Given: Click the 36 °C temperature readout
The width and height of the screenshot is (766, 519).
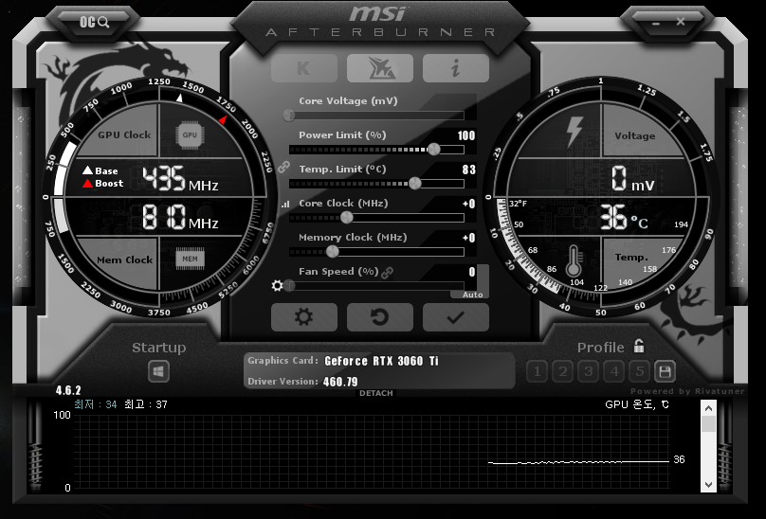Looking at the screenshot, I should (x=624, y=217).
